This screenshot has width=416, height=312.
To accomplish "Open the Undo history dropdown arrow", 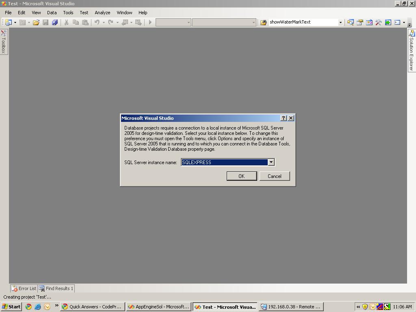I will pyautogui.click(x=104, y=23).
